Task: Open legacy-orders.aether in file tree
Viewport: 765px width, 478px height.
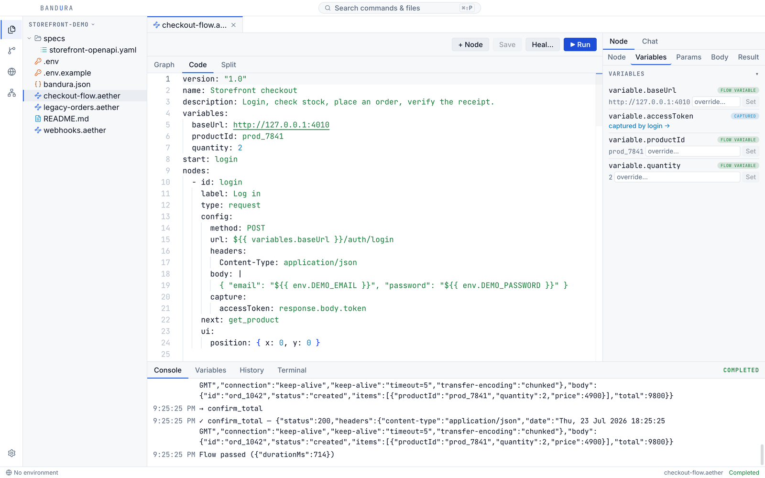Action: [85, 107]
